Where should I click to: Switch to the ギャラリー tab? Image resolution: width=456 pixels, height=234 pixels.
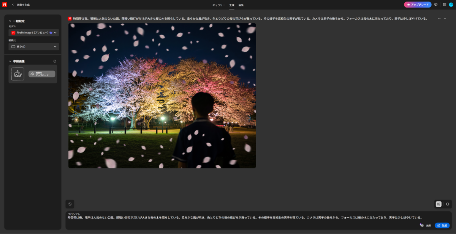coord(218,5)
